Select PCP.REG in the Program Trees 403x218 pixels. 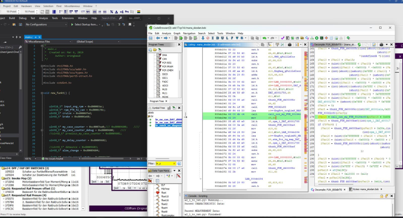click(166, 62)
